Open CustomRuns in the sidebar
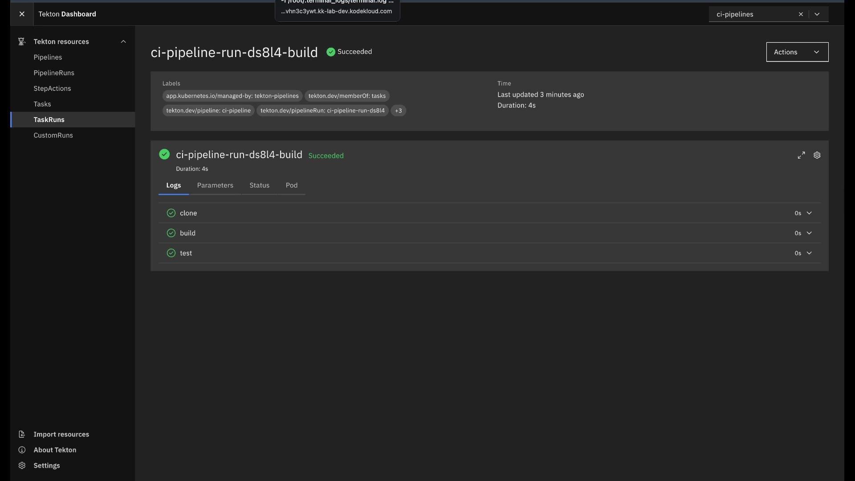This screenshot has height=481, width=855. (53, 135)
